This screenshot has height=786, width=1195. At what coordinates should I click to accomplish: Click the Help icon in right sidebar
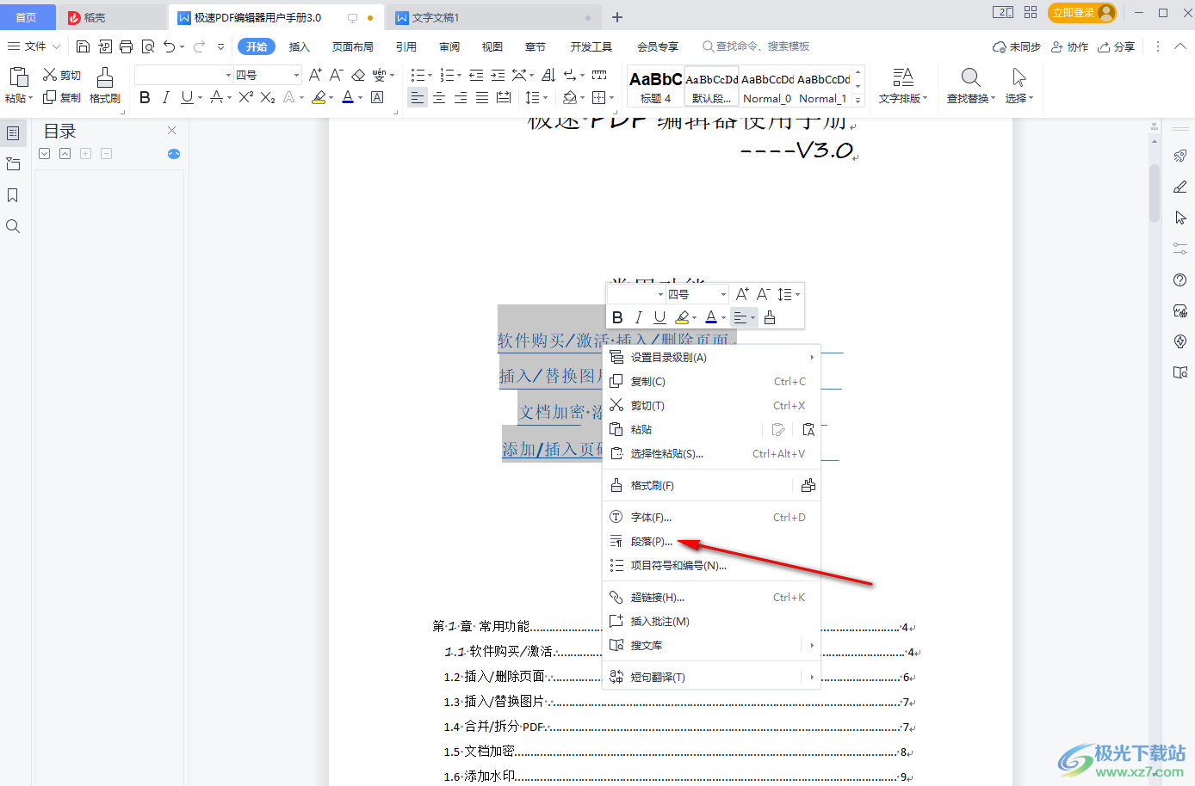point(1180,279)
